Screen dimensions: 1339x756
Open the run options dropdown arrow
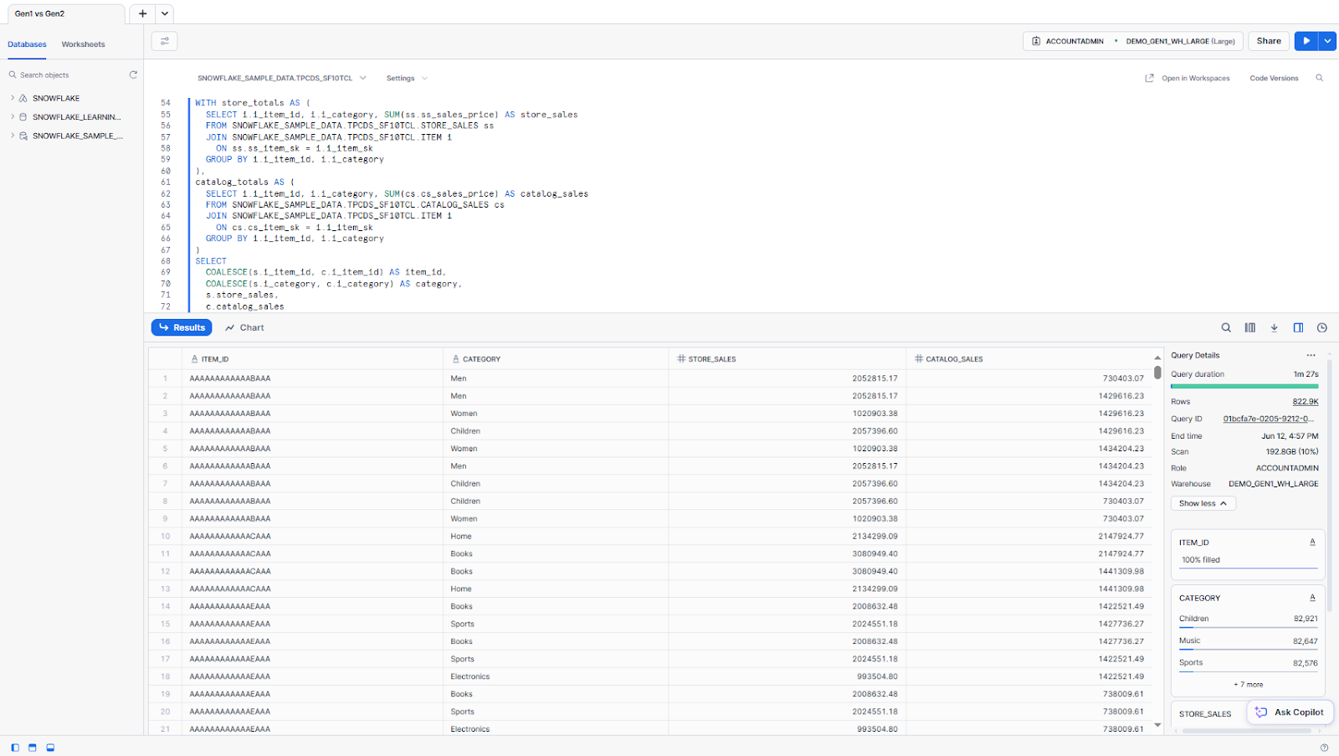point(1327,41)
